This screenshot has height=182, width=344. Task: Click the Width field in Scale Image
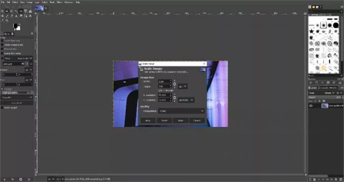point(165,81)
